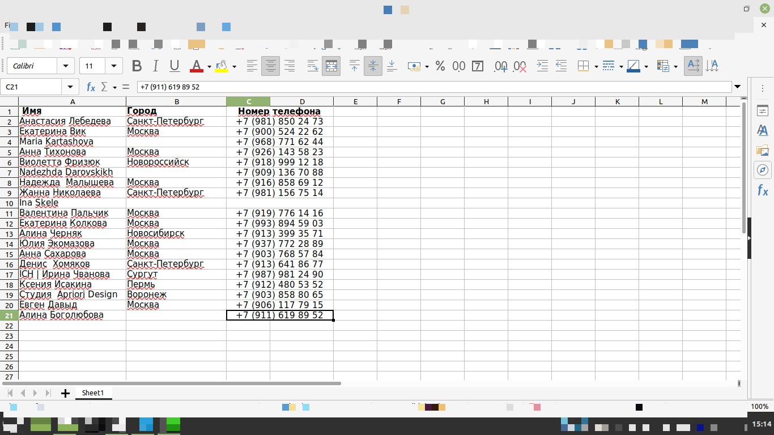Open the Name Box dropdown
This screenshot has height=435, width=774.
70,87
